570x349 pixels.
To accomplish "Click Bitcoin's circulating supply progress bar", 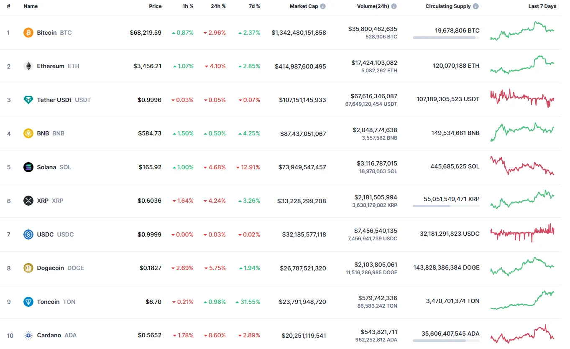I will point(446,38).
